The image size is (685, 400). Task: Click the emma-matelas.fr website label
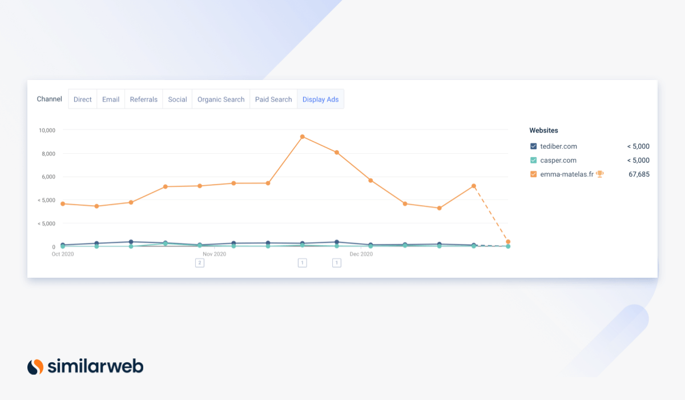(x=566, y=174)
